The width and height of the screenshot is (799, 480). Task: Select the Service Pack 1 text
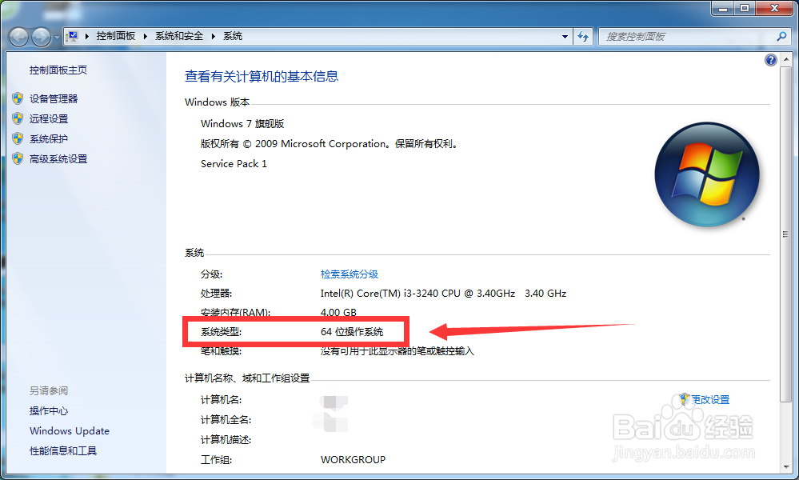(x=234, y=163)
